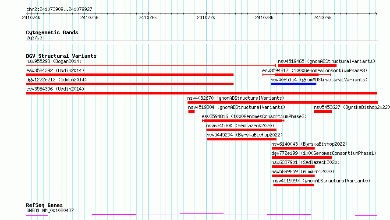
Task: Click dgv772e199 1000GenomesConsortiumPhase1 label
Action: 324,153
